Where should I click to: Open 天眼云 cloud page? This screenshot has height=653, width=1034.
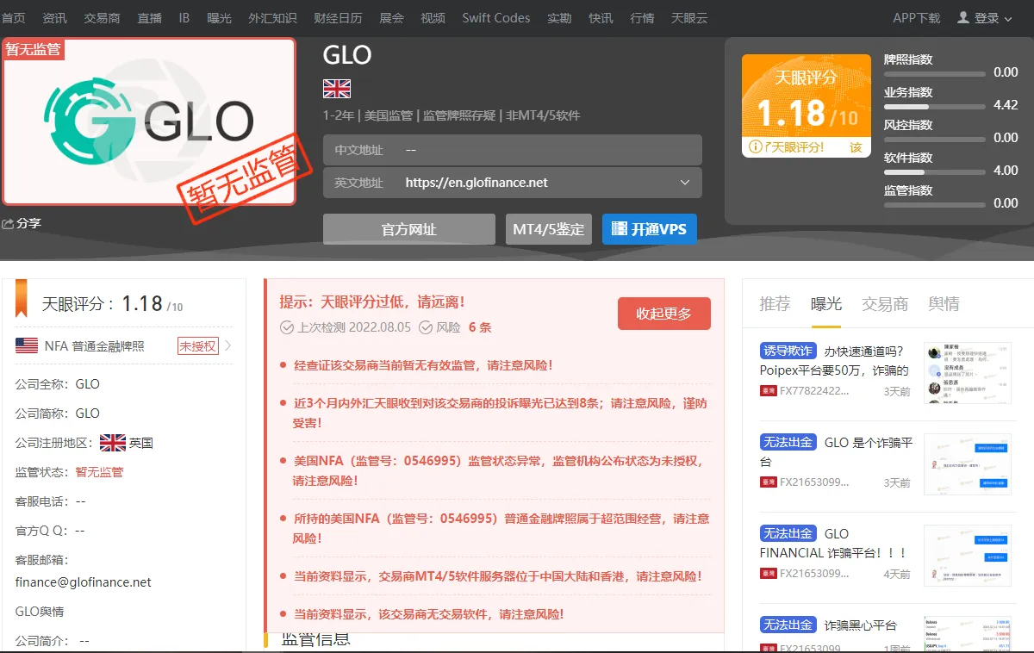tap(689, 18)
